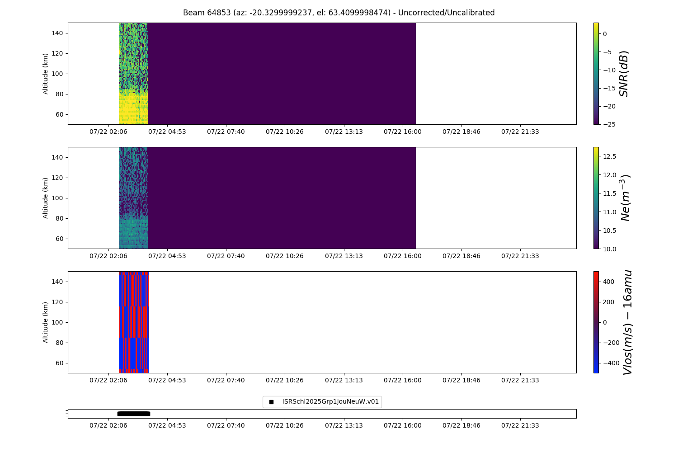Click the dark purple area of SNR panel

[x=280, y=73]
